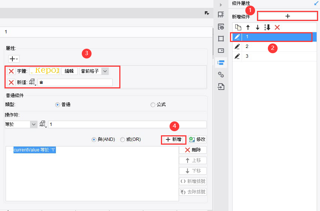Remove the 新值 property with its red X
This screenshot has height=211, width=320.
[11, 82]
